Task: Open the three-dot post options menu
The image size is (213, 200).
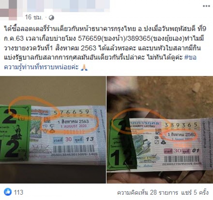Action: pyautogui.click(x=206, y=6)
